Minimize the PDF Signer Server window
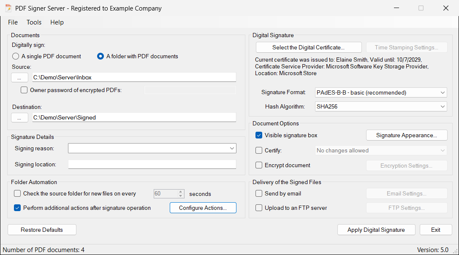 tap(397, 8)
